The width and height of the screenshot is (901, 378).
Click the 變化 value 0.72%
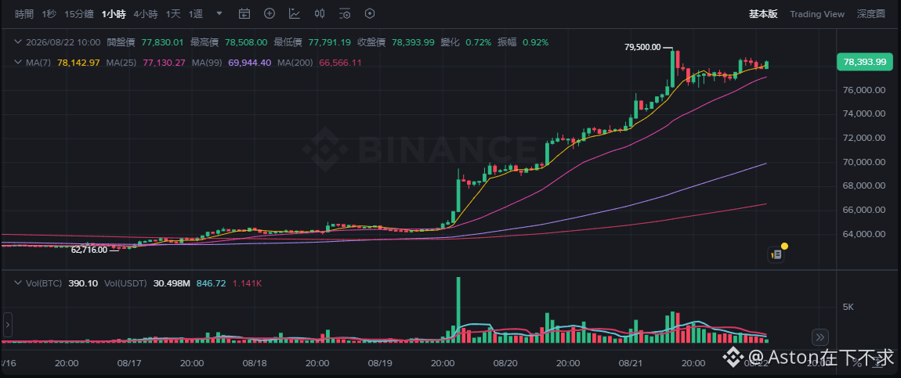click(478, 42)
